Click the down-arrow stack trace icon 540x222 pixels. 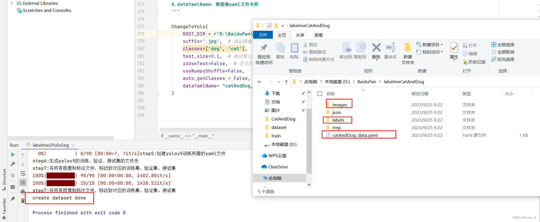[23, 164]
